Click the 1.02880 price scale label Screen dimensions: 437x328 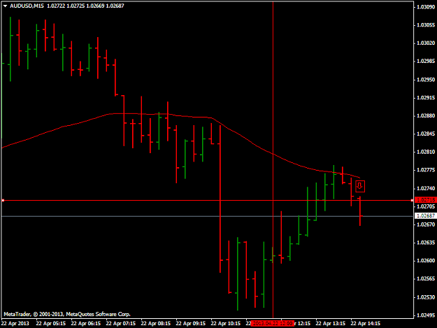tap(426, 115)
